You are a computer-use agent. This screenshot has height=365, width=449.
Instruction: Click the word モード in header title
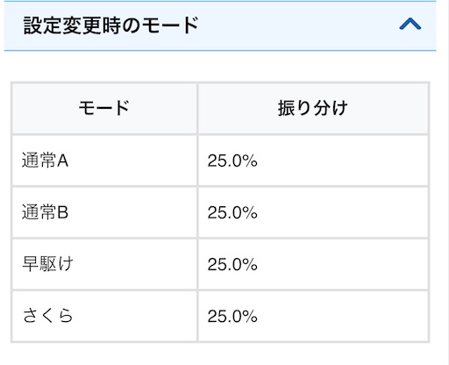point(170,25)
